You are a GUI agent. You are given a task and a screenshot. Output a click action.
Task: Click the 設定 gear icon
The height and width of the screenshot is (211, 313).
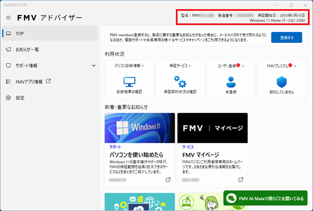(x=9, y=98)
